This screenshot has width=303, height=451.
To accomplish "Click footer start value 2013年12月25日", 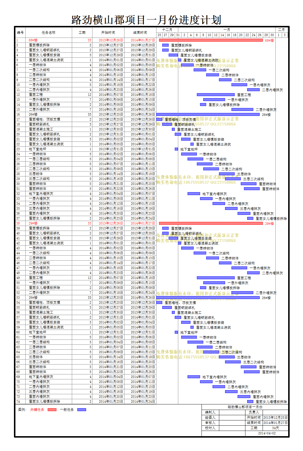I will click(275, 418).
